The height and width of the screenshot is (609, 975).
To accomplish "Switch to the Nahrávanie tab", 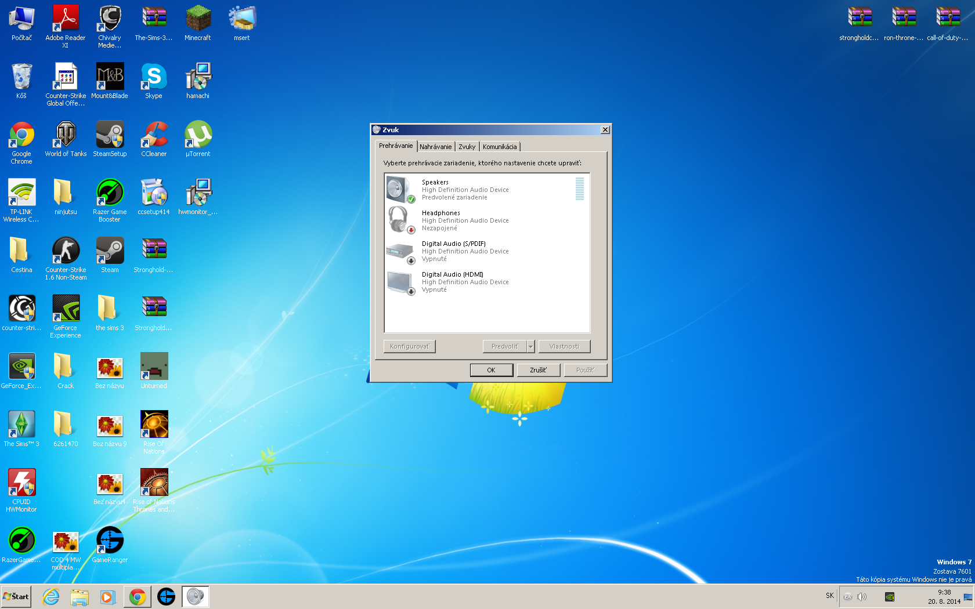I will click(x=435, y=147).
